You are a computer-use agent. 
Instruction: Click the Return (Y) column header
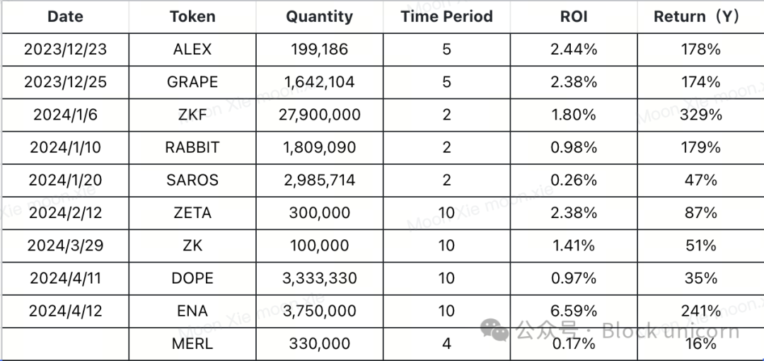point(700,16)
